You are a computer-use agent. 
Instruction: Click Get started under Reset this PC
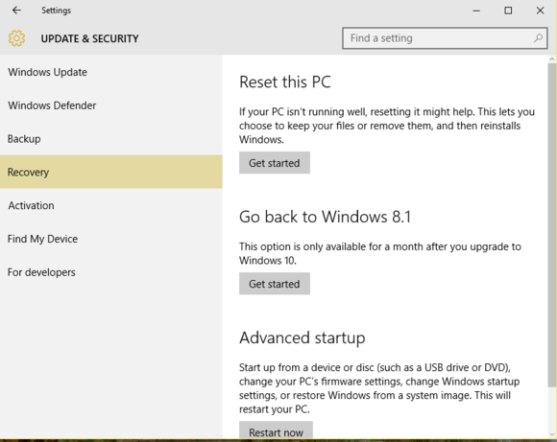(275, 163)
